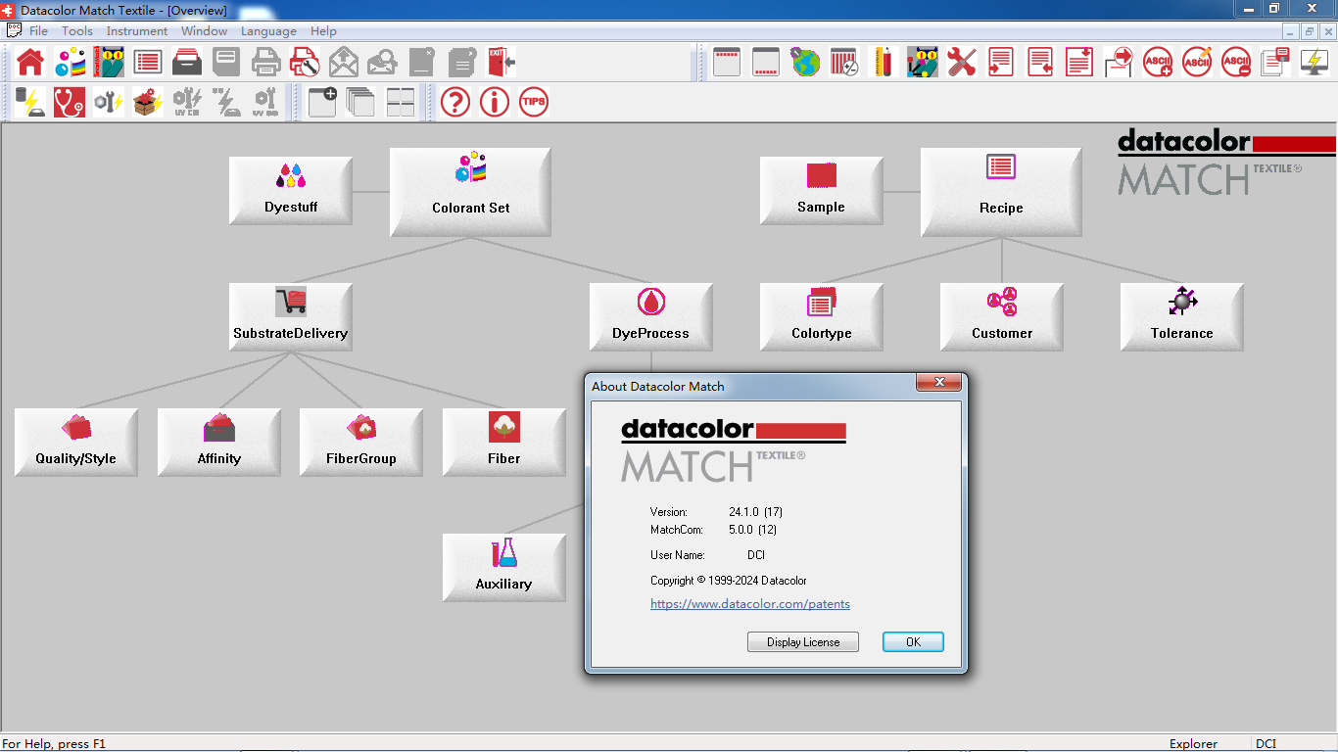Open the red print preview icon

coord(306,63)
